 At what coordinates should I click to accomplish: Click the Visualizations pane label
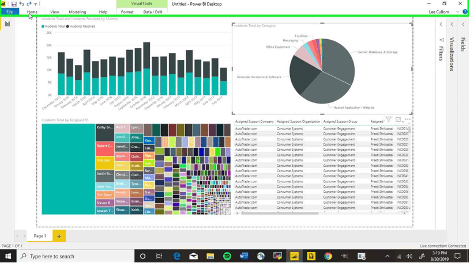[x=452, y=54]
